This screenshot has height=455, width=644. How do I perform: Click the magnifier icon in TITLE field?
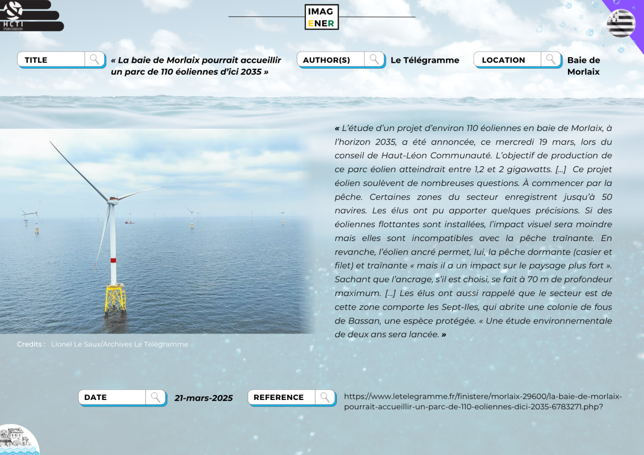[95, 59]
